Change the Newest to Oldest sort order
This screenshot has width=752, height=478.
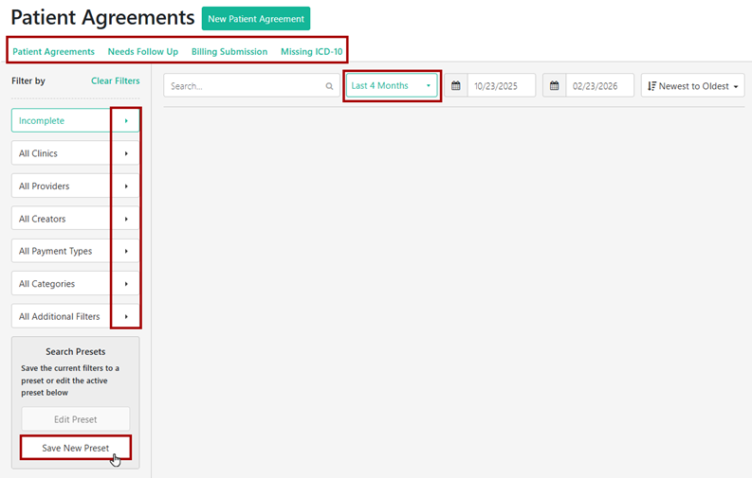[692, 86]
